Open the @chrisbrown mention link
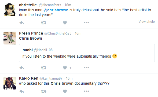 [56, 10]
